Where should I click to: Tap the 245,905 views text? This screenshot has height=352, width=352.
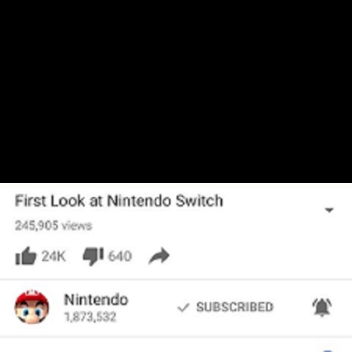[54, 225]
